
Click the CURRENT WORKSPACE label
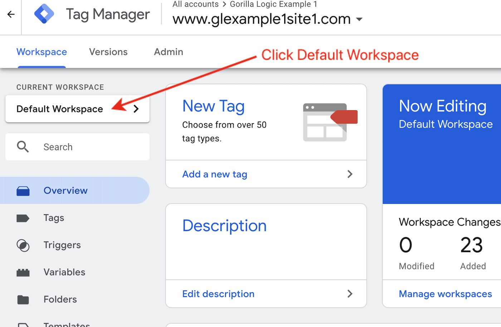60,87
